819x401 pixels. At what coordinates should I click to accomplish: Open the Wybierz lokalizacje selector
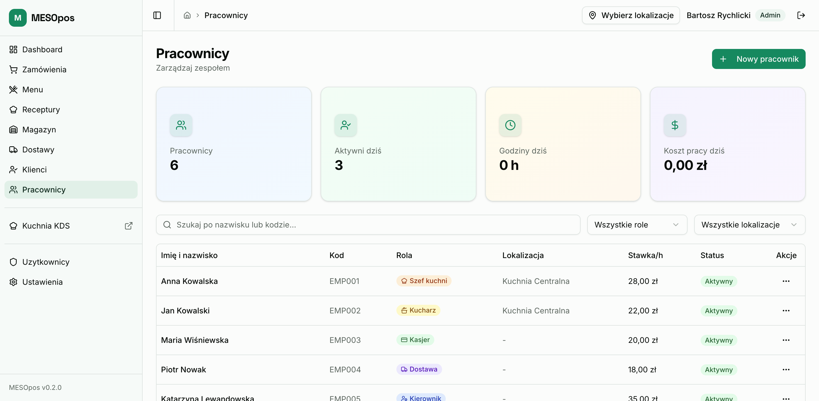pos(631,15)
